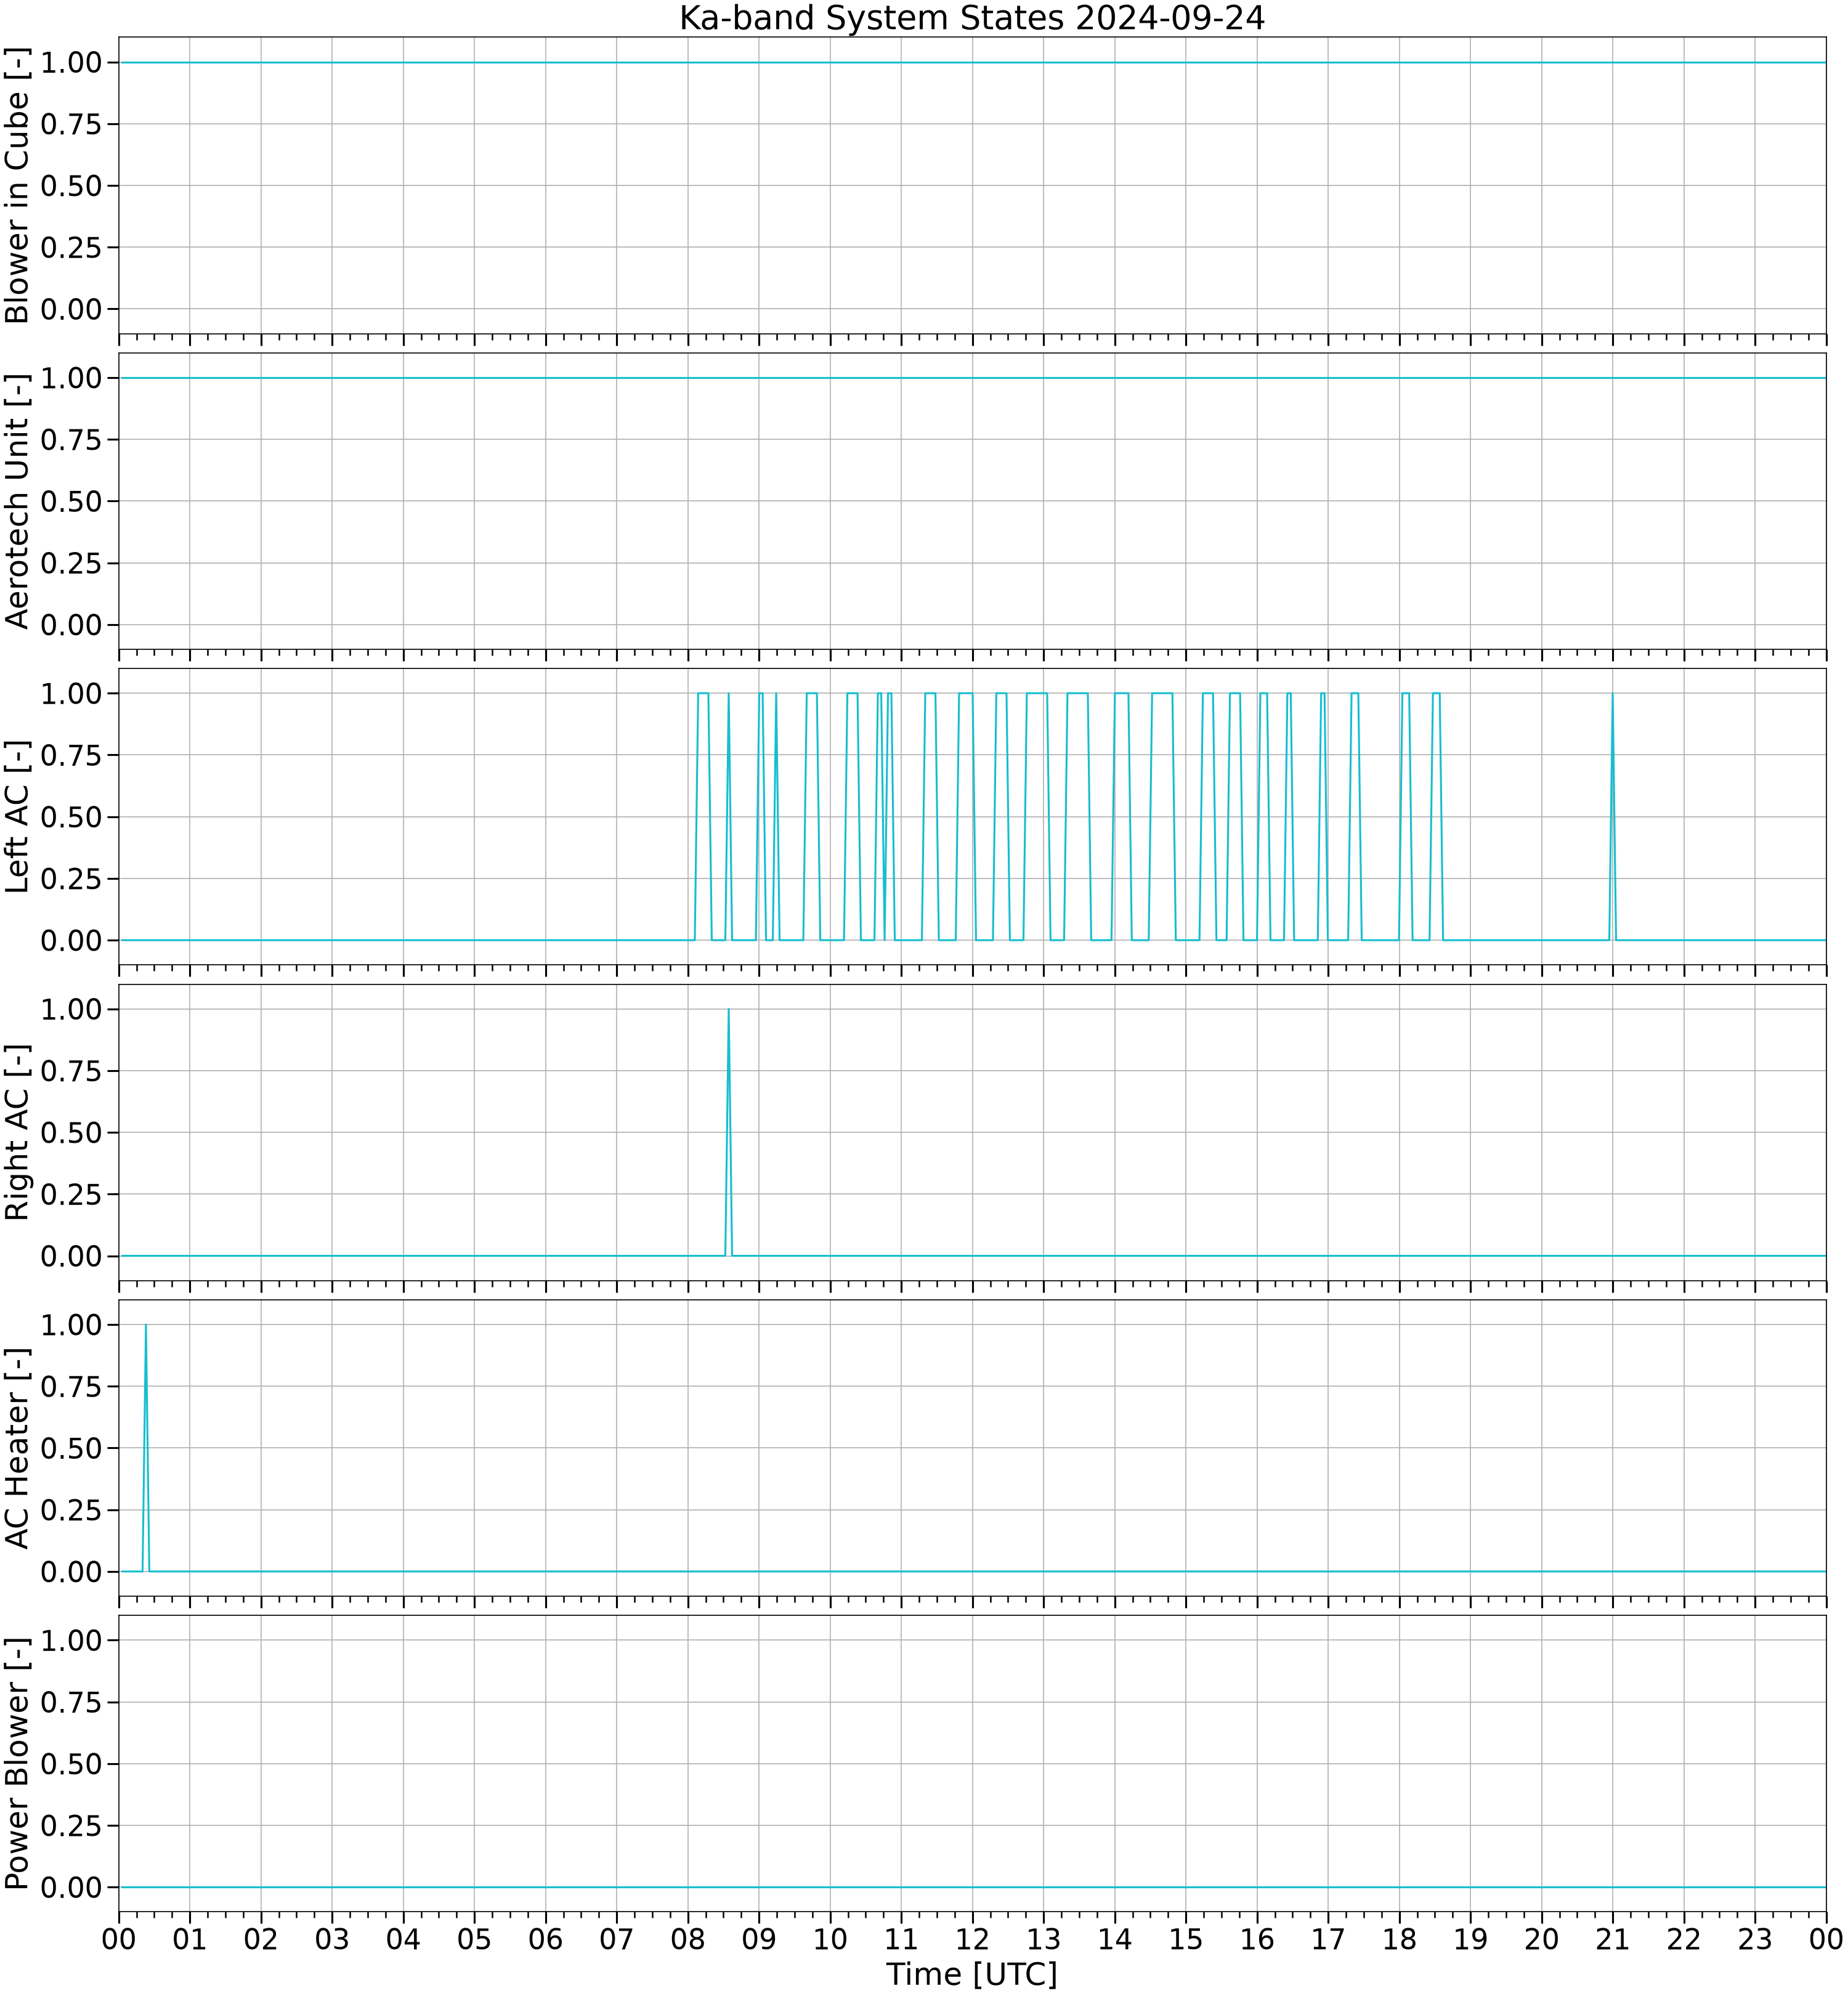This screenshot has height=1996, width=1848.
Task: Click the plot title Ka-band System States 2024-09-24
Action: click(x=971, y=18)
